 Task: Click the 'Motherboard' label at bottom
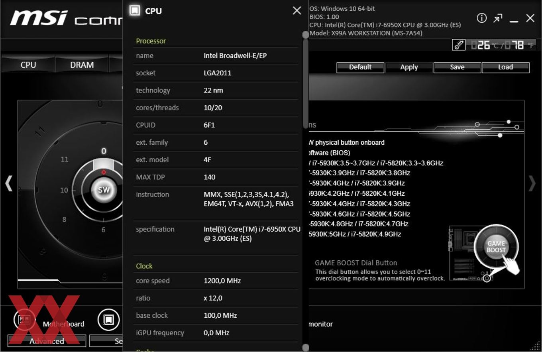(x=64, y=324)
